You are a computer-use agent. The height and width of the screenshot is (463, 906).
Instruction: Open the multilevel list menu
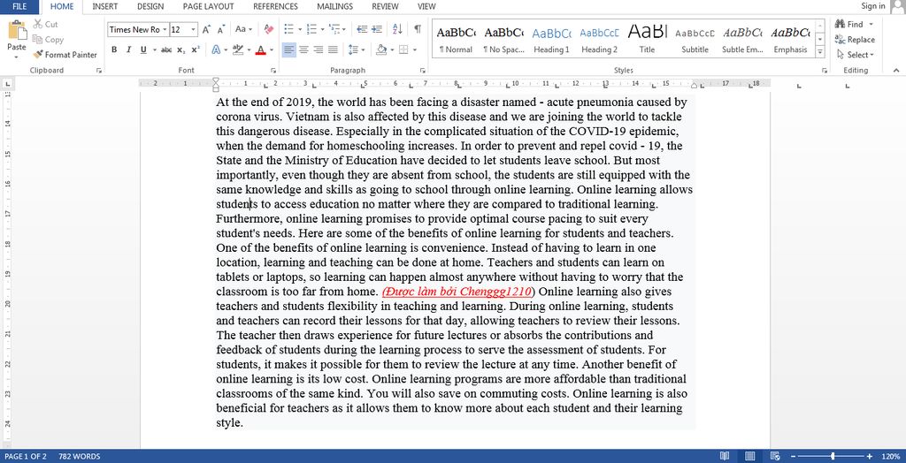click(x=337, y=29)
